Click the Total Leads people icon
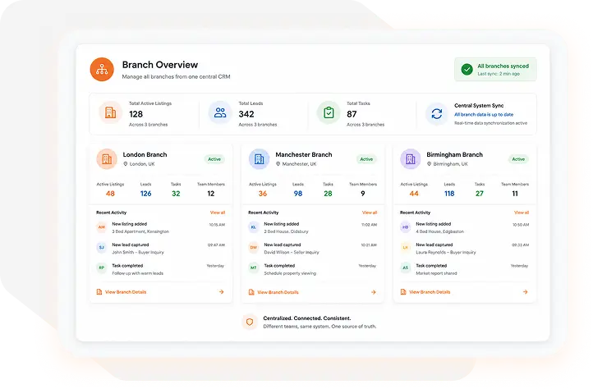Viewport: 593px width, 389px height. tap(220, 112)
